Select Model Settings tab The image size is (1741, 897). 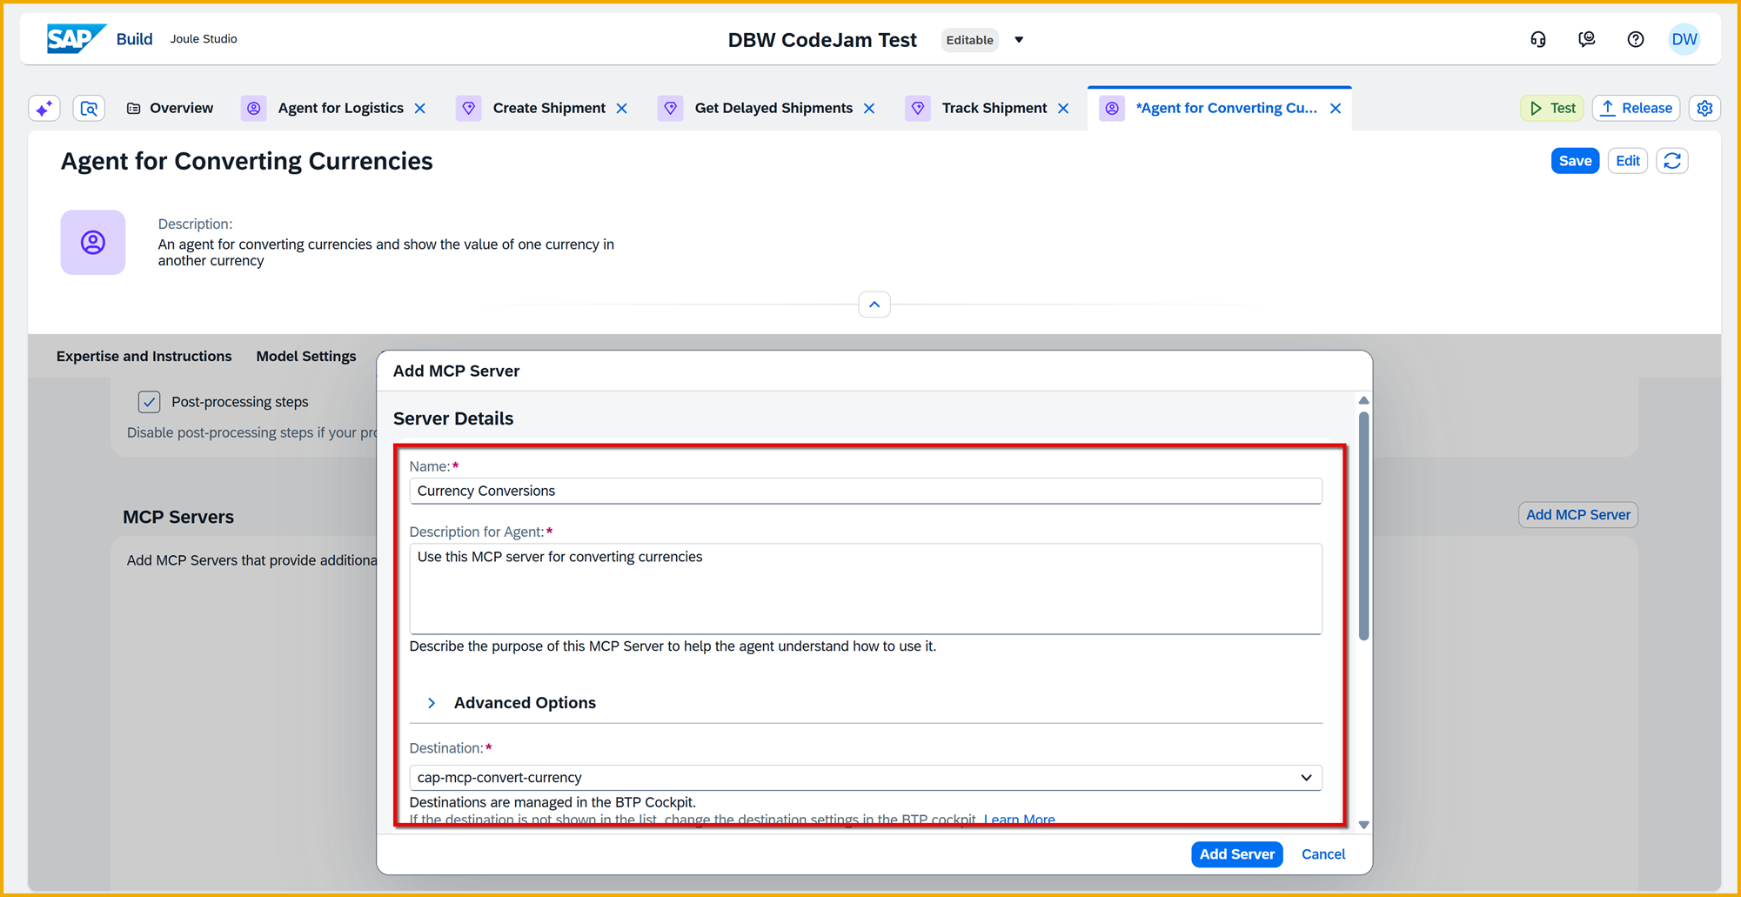(306, 356)
